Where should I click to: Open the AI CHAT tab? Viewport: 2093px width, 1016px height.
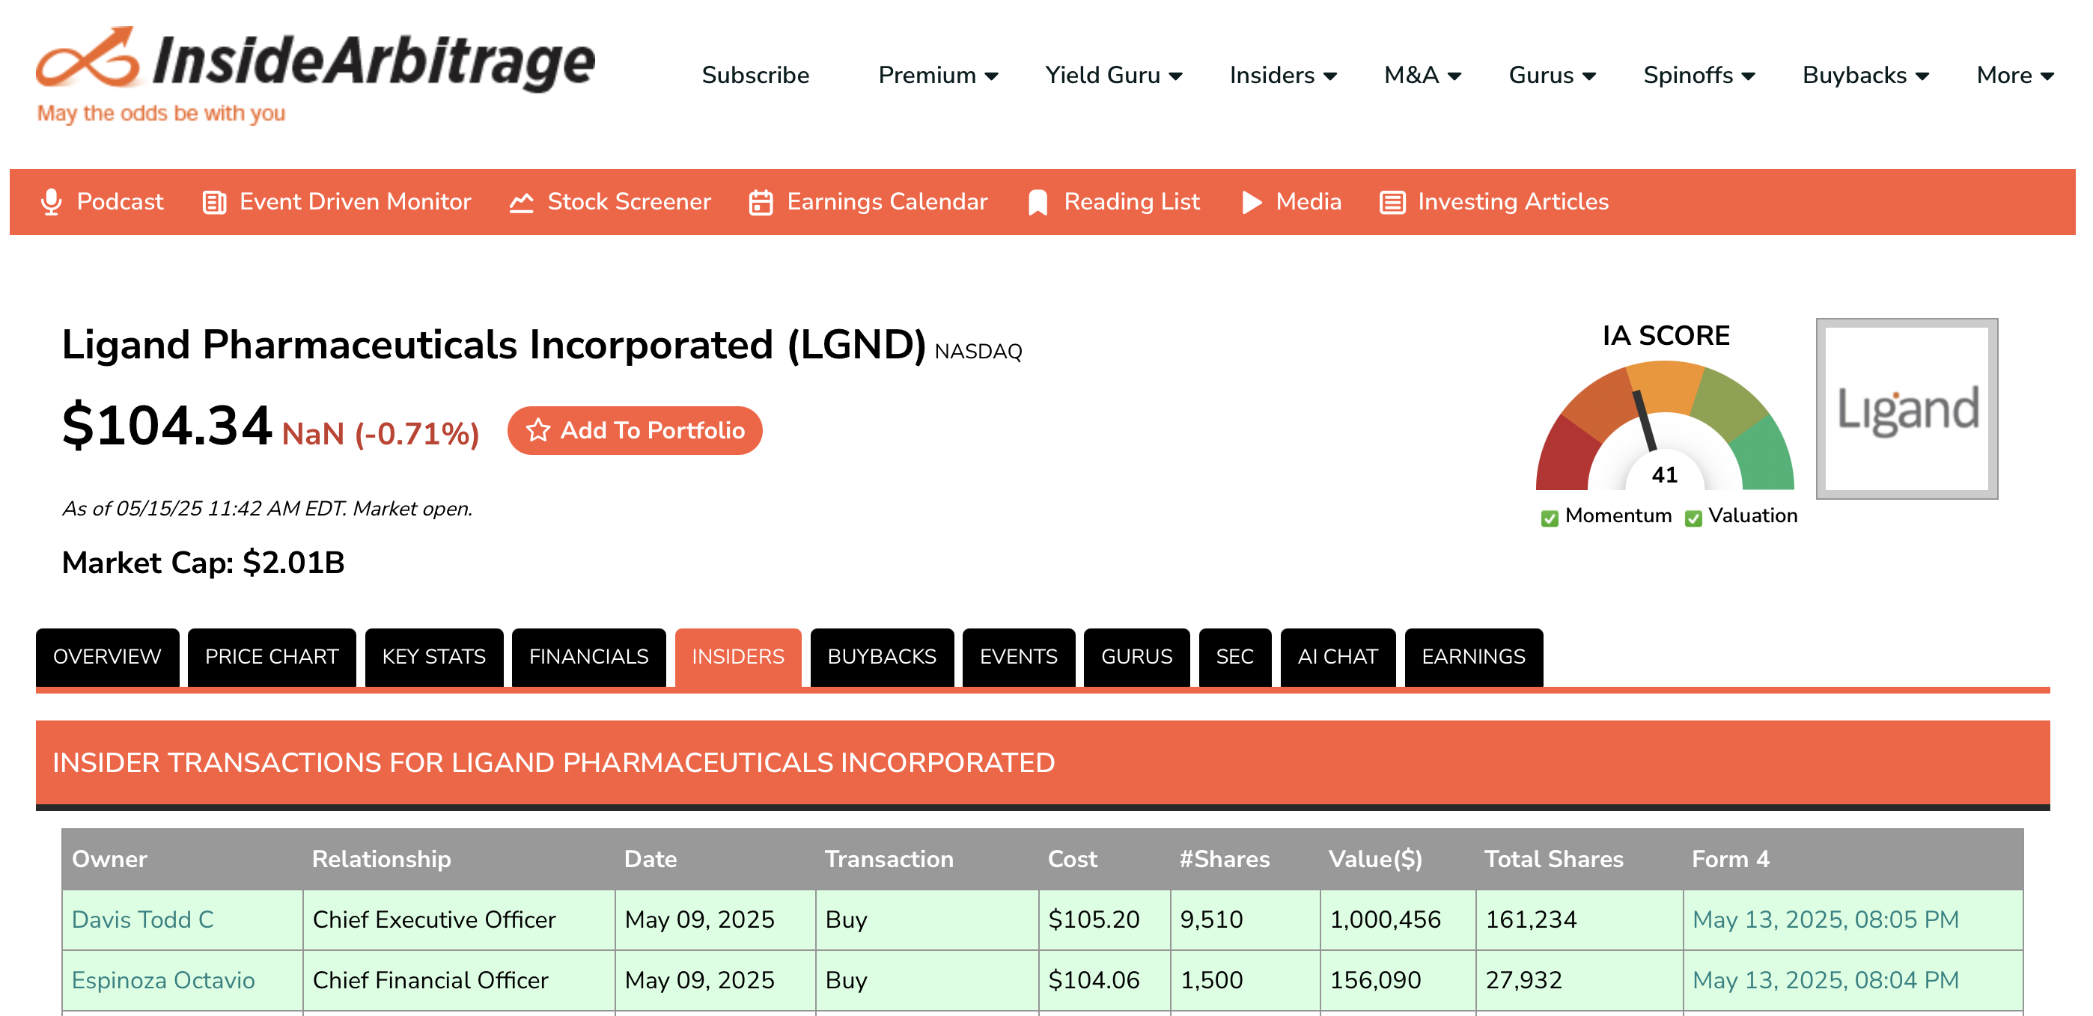pos(1336,656)
